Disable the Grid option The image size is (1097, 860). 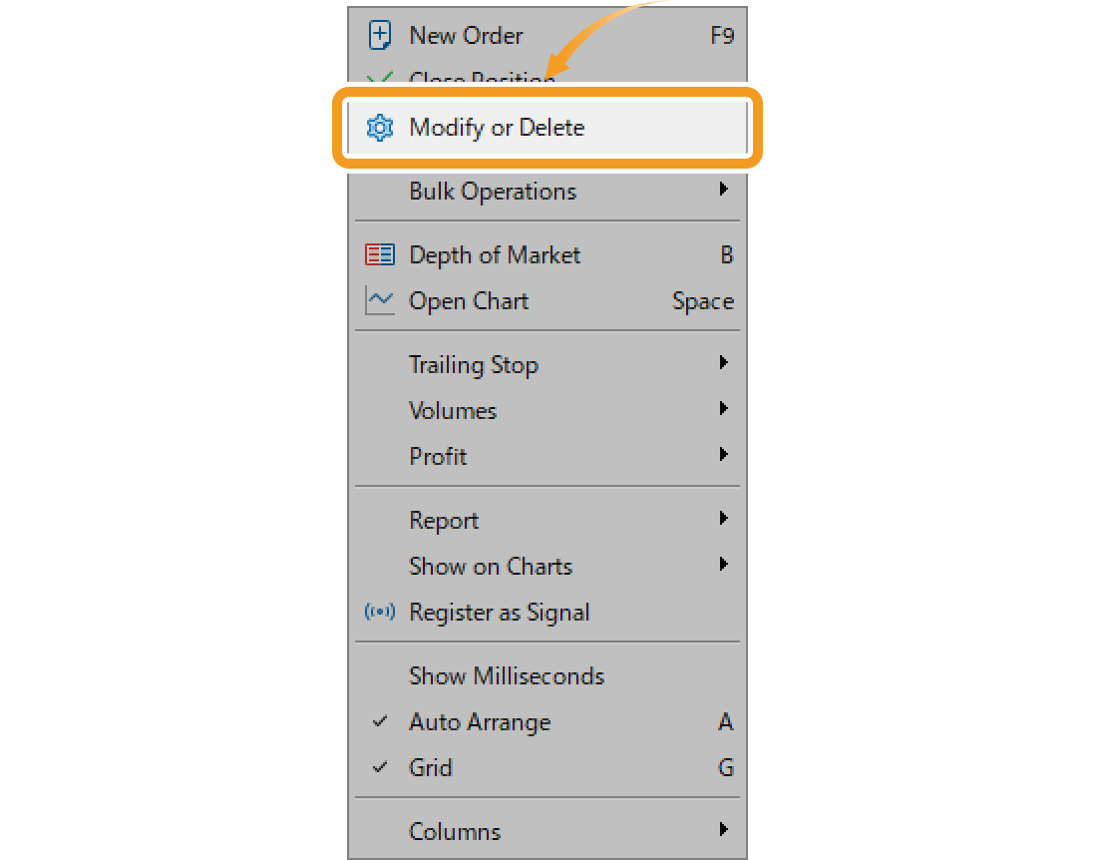pyautogui.click(x=431, y=767)
